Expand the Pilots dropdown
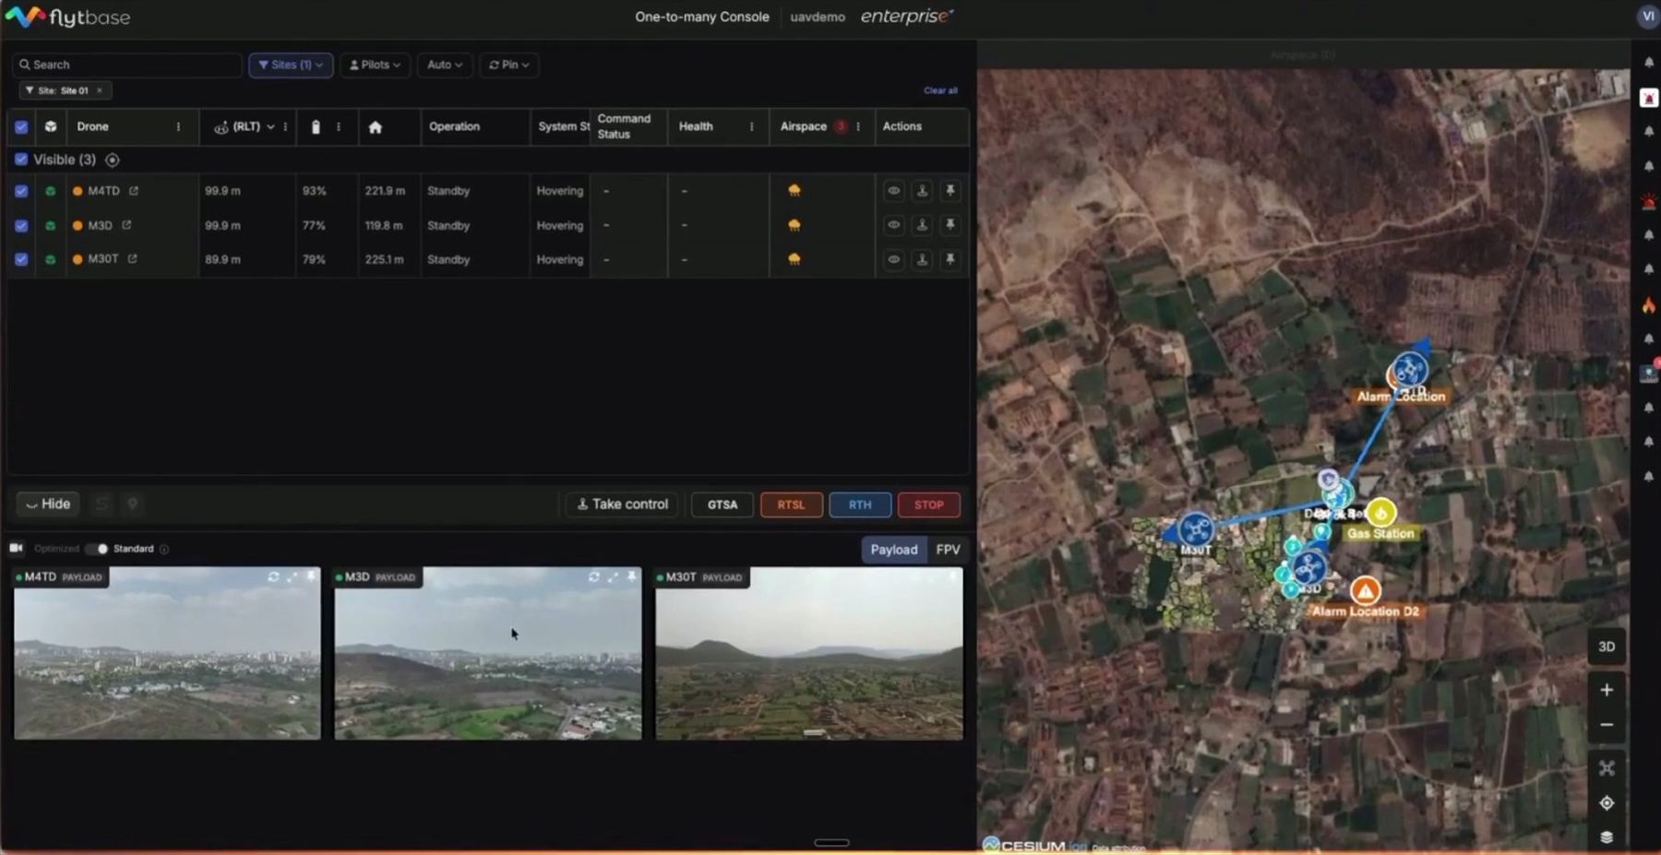 (x=375, y=65)
